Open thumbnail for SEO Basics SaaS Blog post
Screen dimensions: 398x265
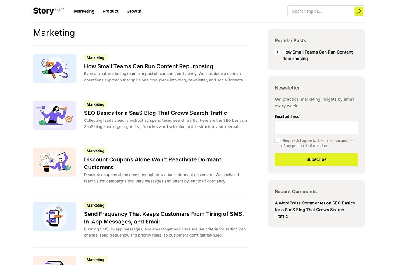point(54,115)
